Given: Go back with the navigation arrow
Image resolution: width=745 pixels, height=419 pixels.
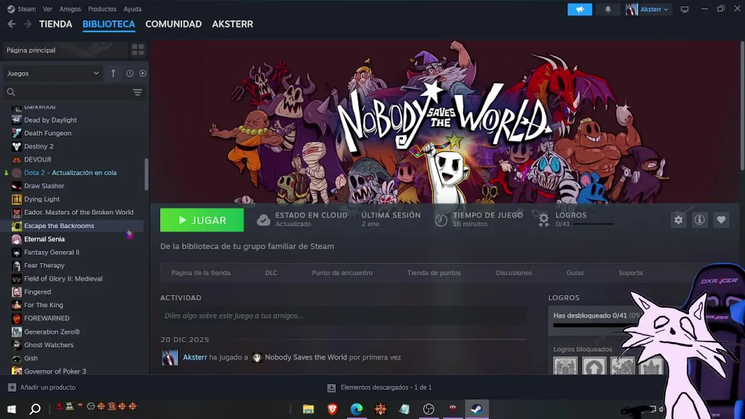Looking at the screenshot, I should [x=12, y=24].
